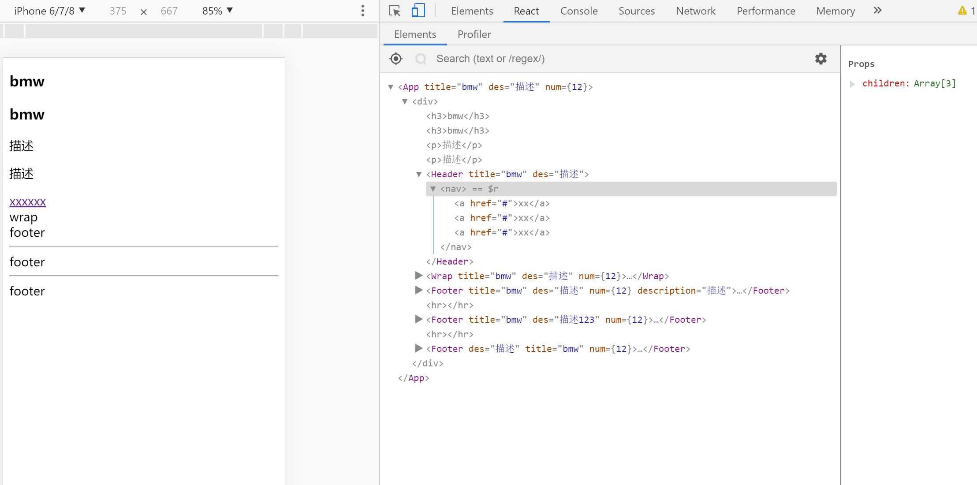This screenshot has height=485, width=977.
Task: Open the Memory tab
Action: pyautogui.click(x=835, y=11)
